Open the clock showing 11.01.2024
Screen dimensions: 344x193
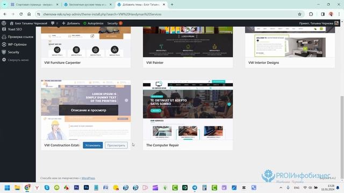click(328, 188)
